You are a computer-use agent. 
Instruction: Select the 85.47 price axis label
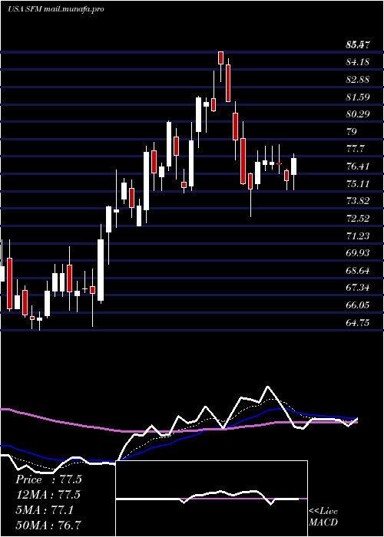click(359, 44)
